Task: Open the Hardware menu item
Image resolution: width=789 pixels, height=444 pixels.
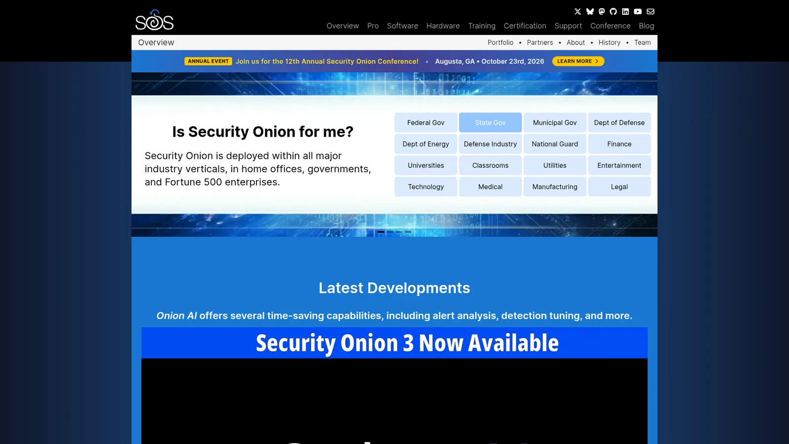Action: pyautogui.click(x=443, y=26)
